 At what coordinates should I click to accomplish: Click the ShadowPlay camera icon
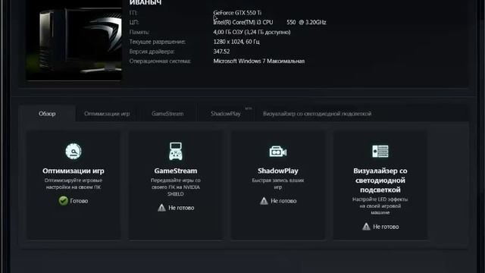click(x=278, y=152)
